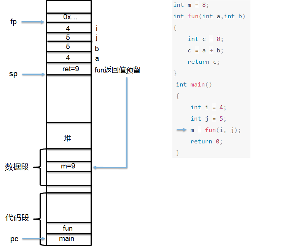The height and width of the screenshot is (250, 282).
Task: Click the pc pointer arrow
Action: click(x=33, y=239)
